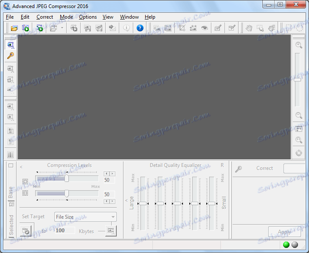309x253 pixels.
Task: Collapse equalizer using the small caret by Large
Action: pos(126,200)
